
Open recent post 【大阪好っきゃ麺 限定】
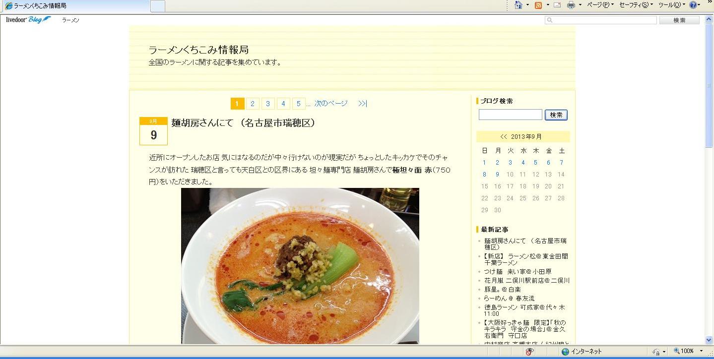click(525, 329)
